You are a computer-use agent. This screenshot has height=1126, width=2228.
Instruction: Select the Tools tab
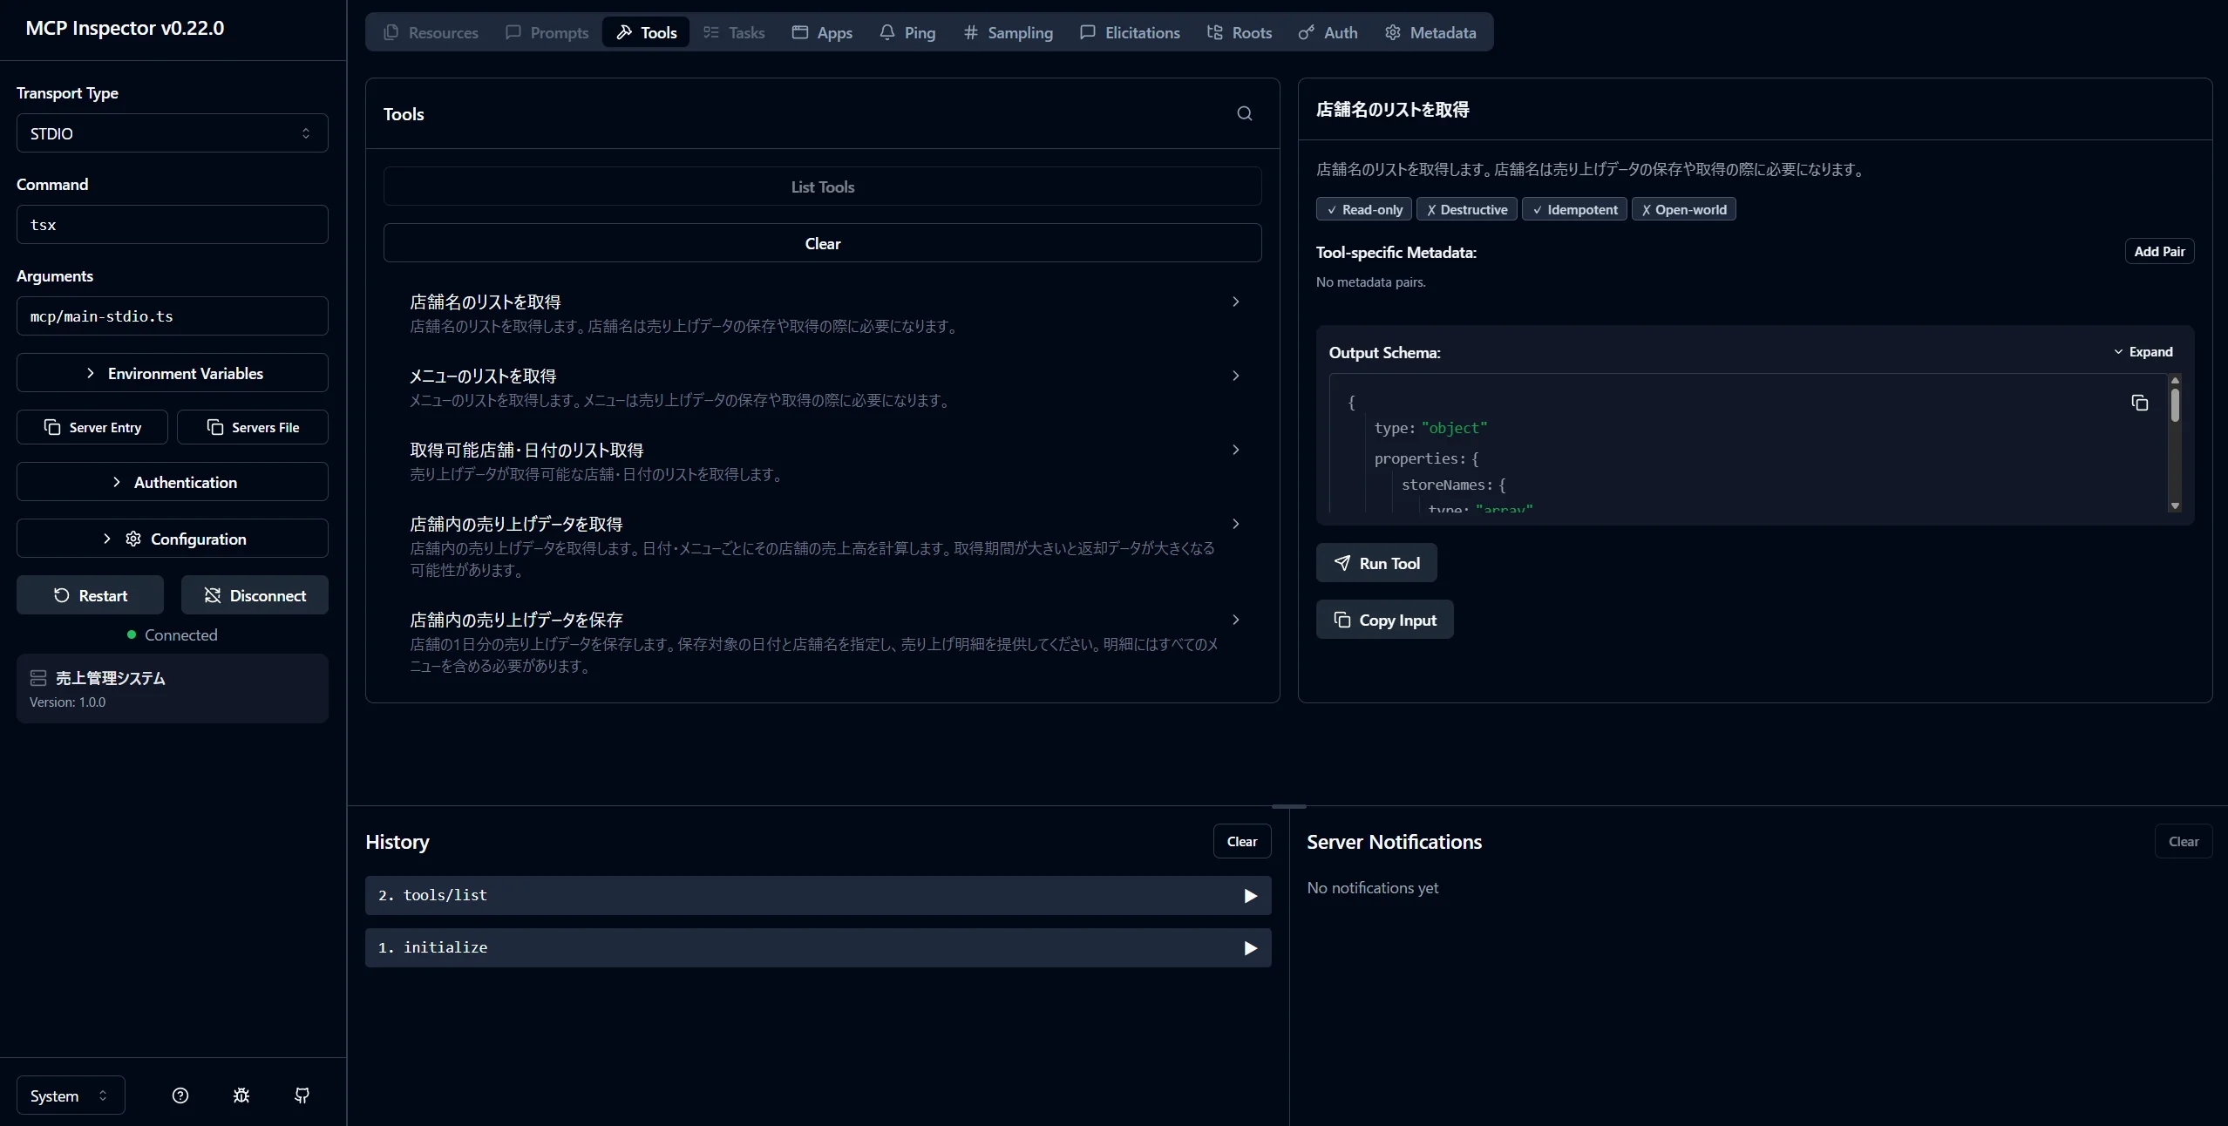[x=646, y=32]
